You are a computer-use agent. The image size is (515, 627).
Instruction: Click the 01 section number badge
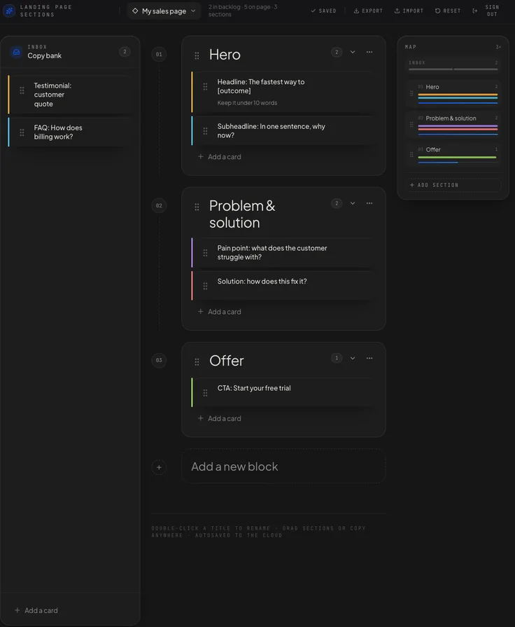pyautogui.click(x=159, y=55)
